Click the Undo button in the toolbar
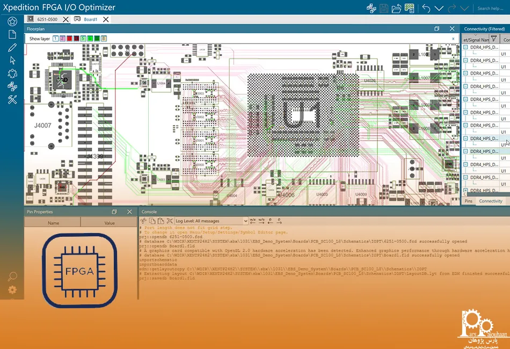Viewport: 510px width, 349px height. [427, 8]
